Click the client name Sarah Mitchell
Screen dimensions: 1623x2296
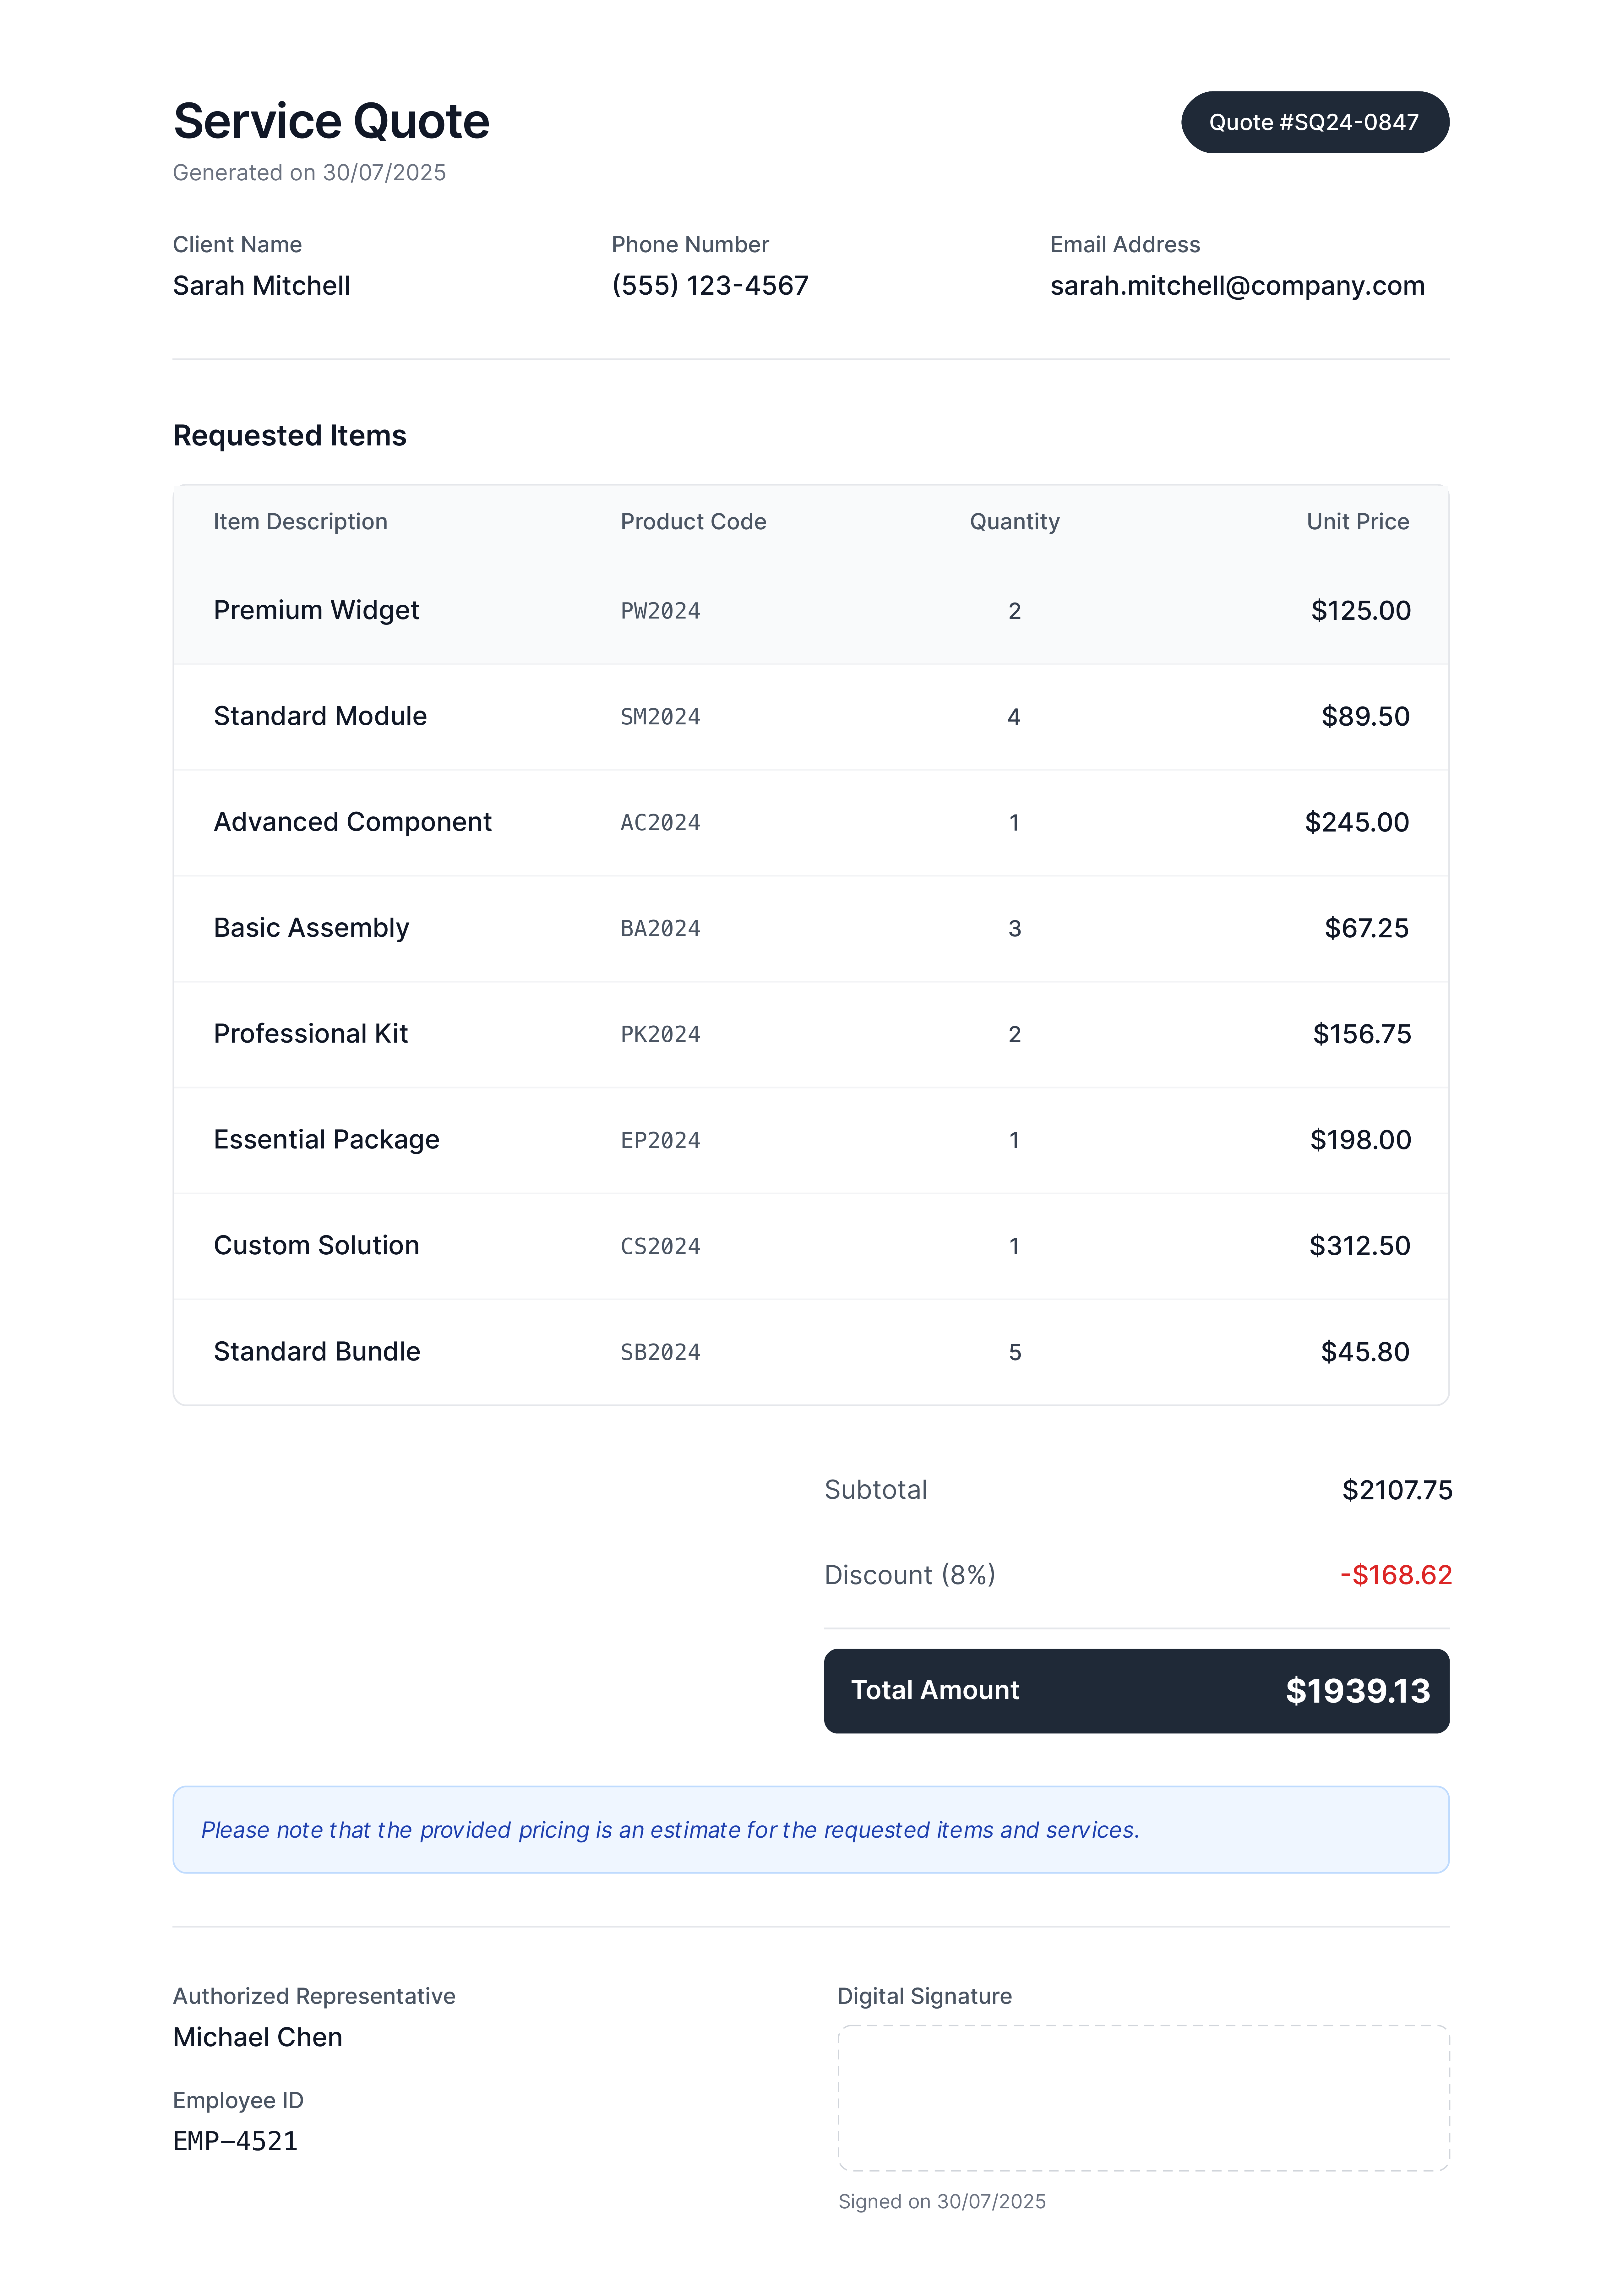[261, 286]
